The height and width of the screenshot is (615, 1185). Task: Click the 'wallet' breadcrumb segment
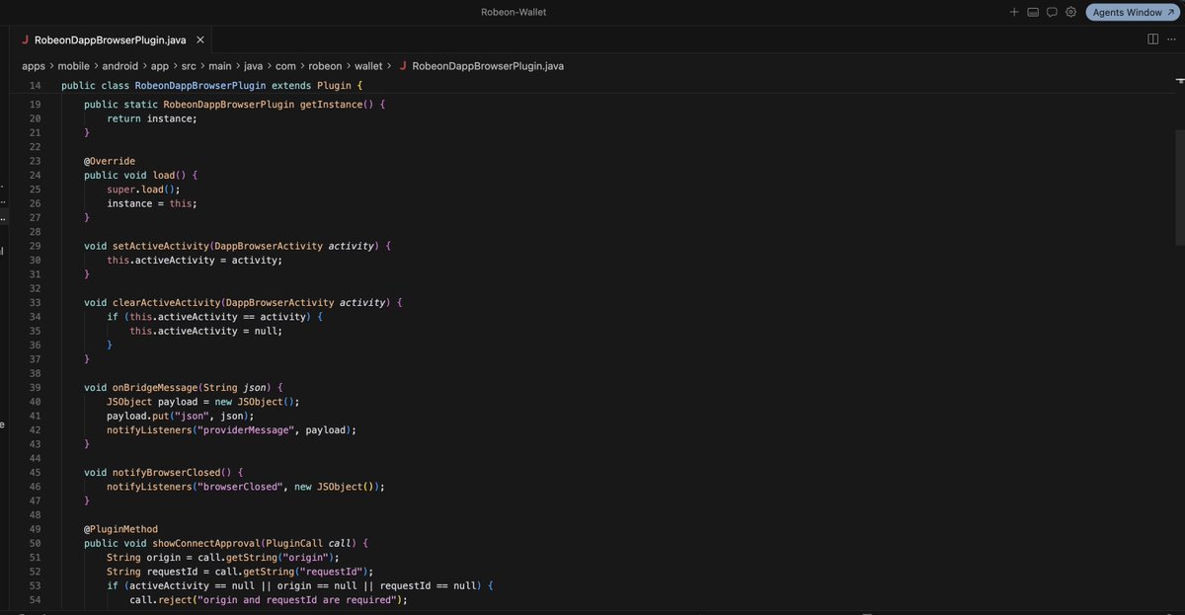(368, 66)
